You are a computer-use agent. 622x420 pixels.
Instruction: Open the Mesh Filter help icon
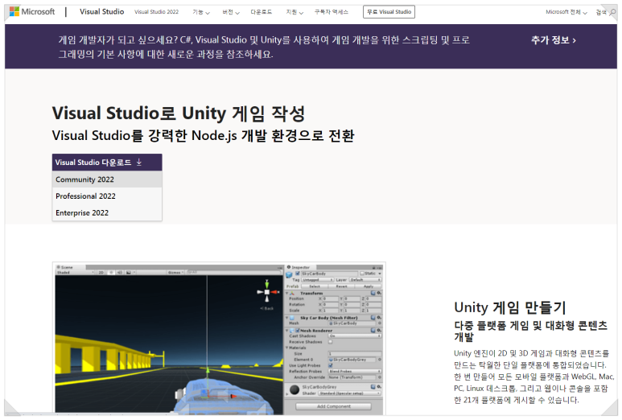373,318
